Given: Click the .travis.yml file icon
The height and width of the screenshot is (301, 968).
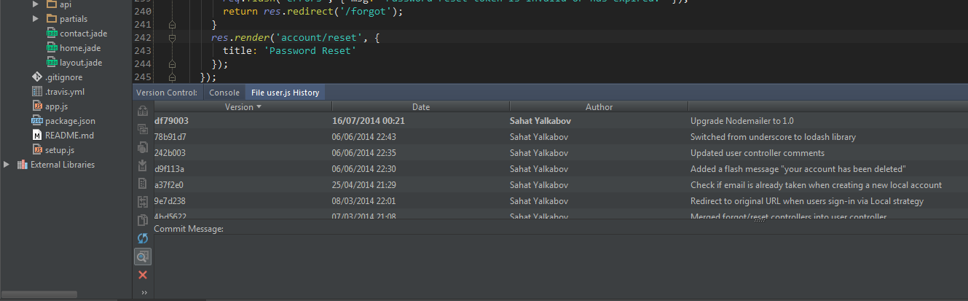Looking at the screenshot, I should coord(38,92).
